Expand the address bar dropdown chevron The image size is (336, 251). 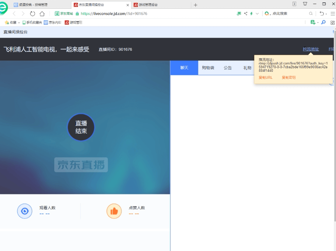(257, 13)
